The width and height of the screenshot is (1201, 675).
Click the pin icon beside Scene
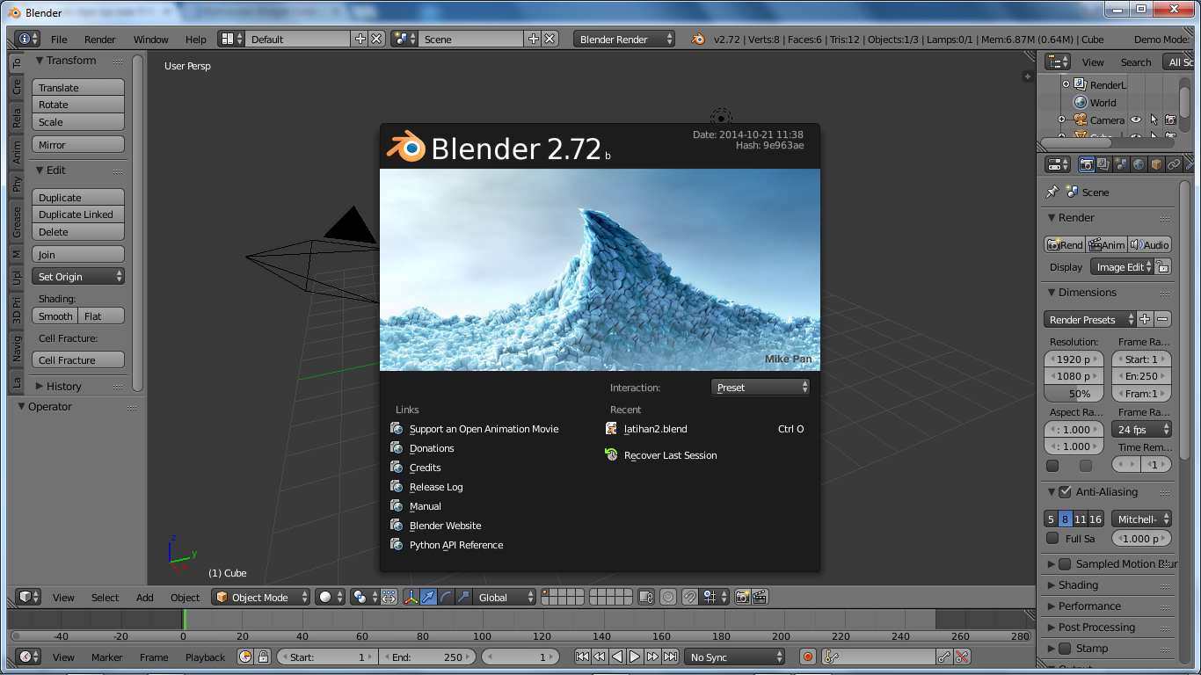(x=1052, y=192)
